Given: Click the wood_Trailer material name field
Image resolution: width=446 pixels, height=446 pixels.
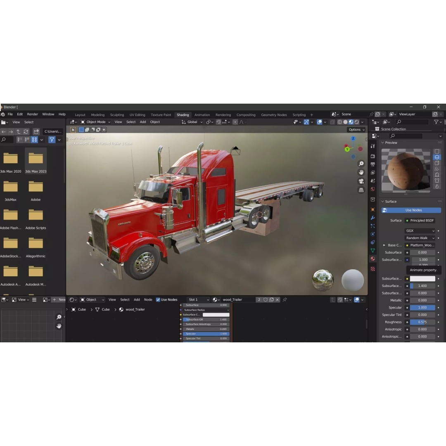Looking at the screenshot, I should click(x=238, y=299).
